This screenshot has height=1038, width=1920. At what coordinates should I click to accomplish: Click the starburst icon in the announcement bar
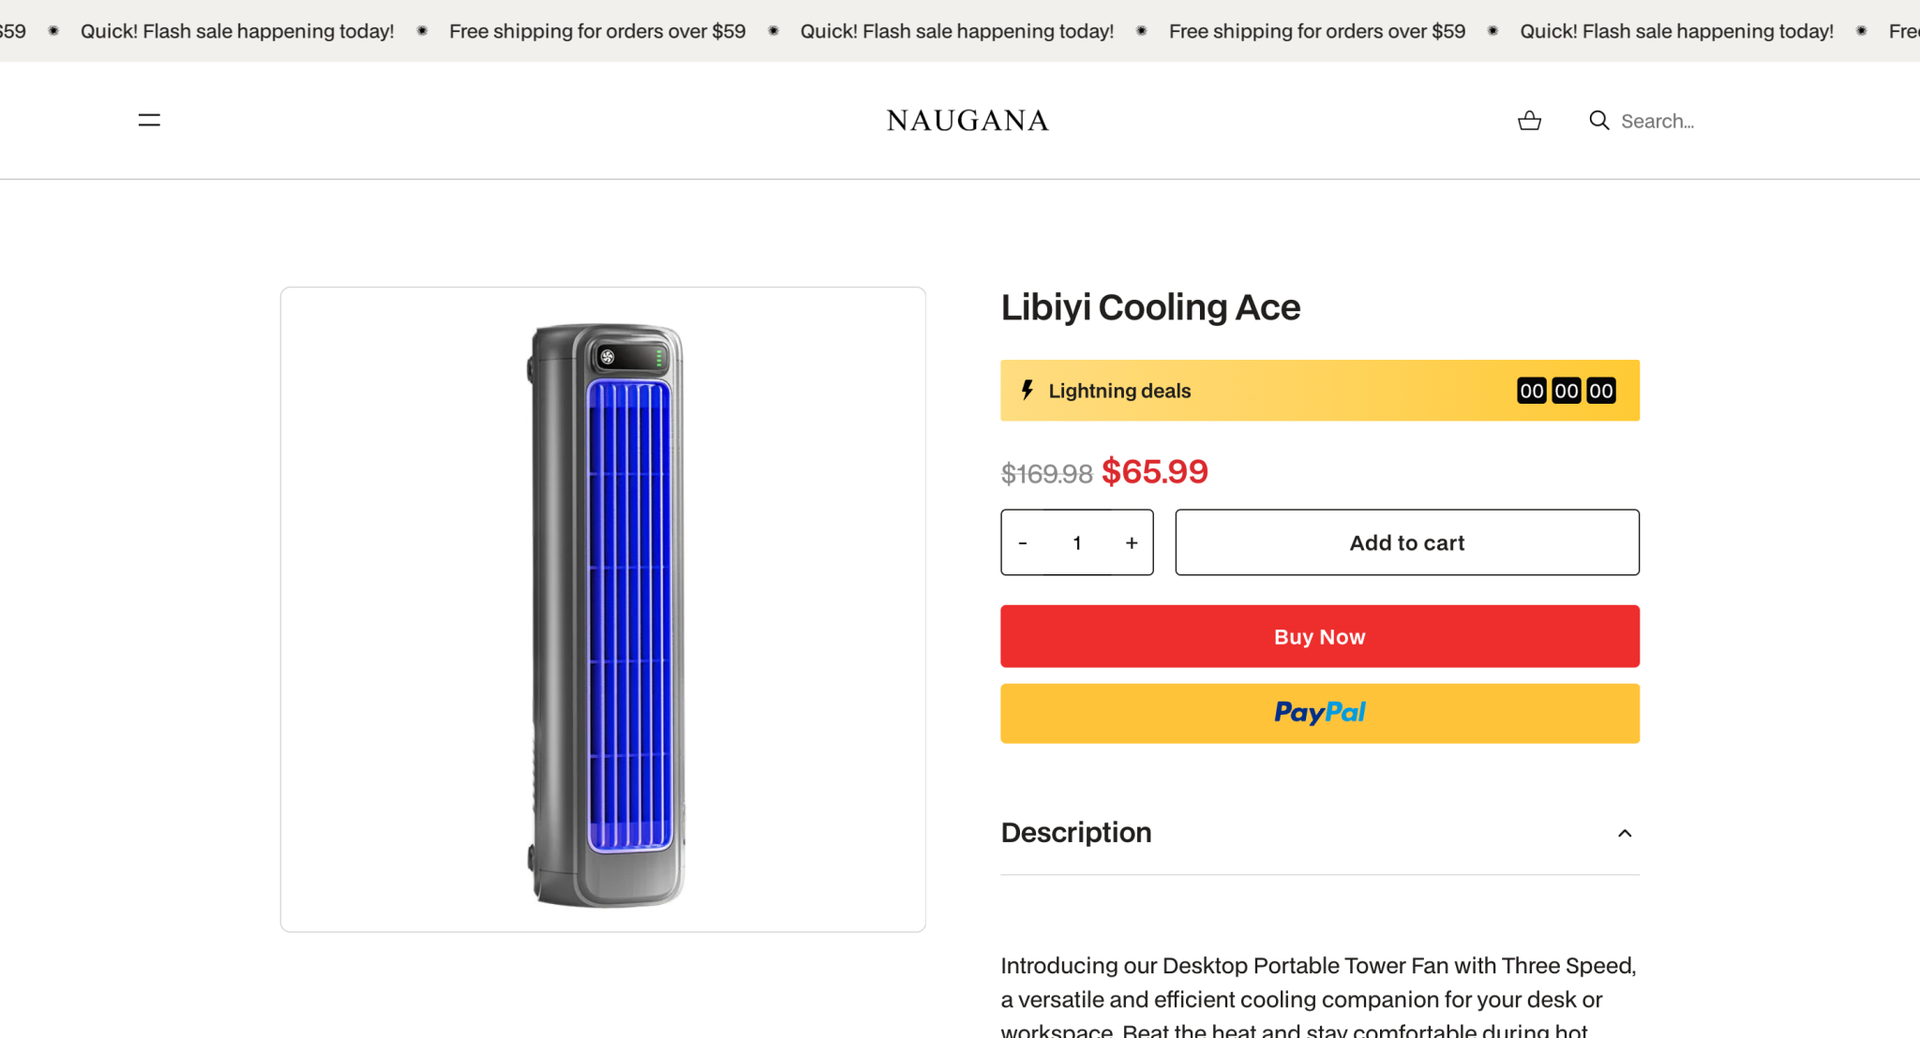pos(423,31)
